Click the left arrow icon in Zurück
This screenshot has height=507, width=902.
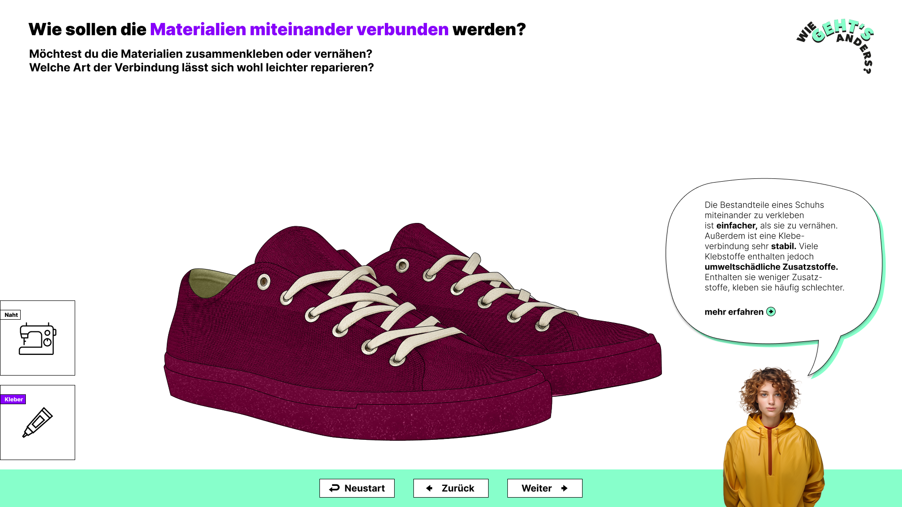429,488
